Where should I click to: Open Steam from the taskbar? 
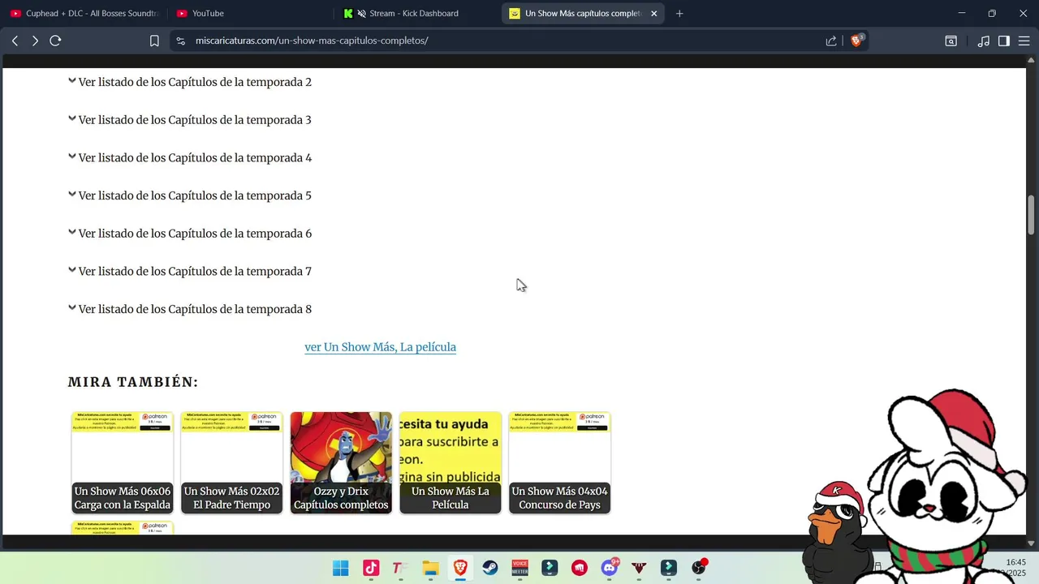(x=490, y=568)
